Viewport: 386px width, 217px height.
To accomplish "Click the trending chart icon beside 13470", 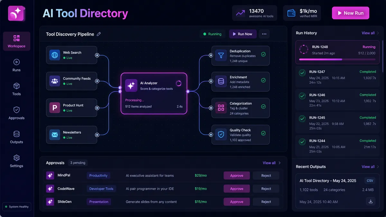I will (240, 13).
